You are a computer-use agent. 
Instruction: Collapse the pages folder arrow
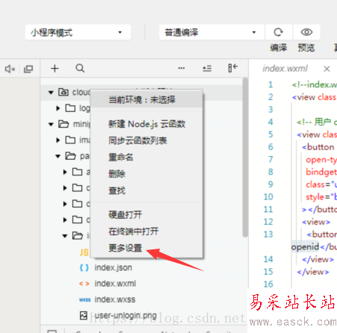[58, 156]
